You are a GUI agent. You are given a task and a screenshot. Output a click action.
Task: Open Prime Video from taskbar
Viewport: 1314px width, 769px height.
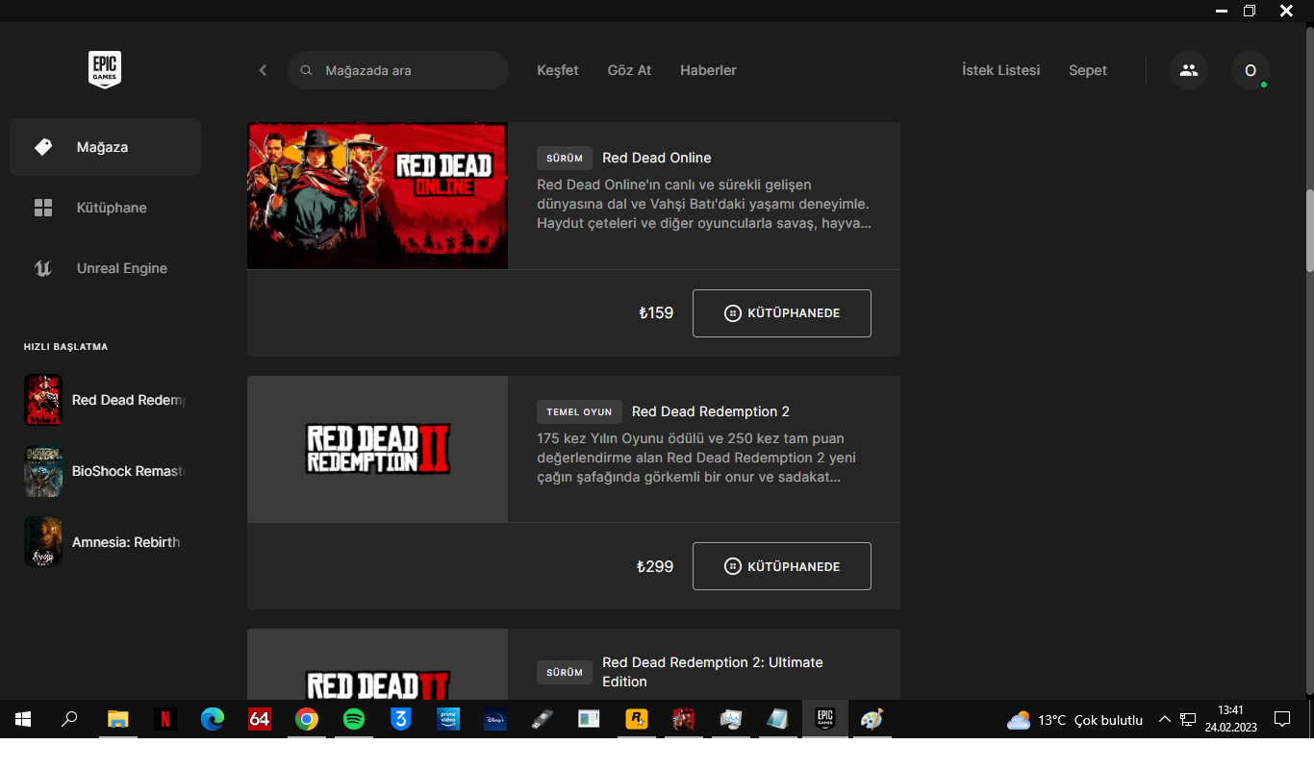[448, 719]
